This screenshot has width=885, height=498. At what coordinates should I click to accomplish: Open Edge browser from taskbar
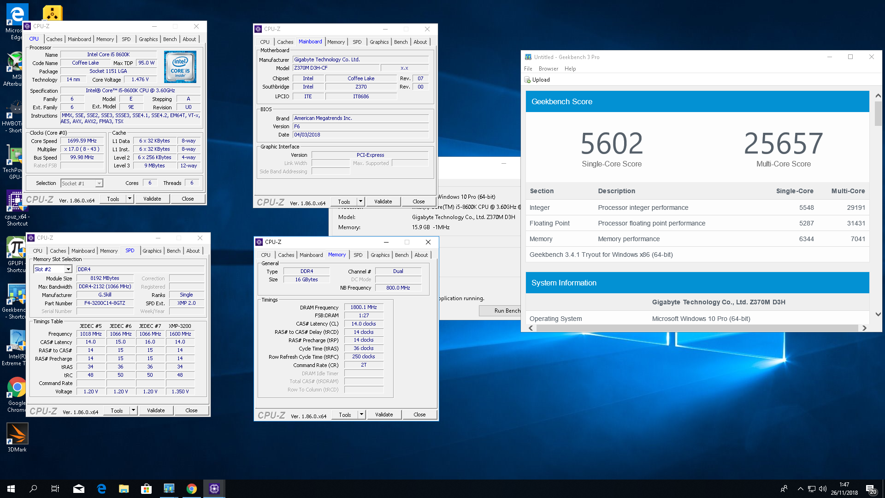[101, 489]
